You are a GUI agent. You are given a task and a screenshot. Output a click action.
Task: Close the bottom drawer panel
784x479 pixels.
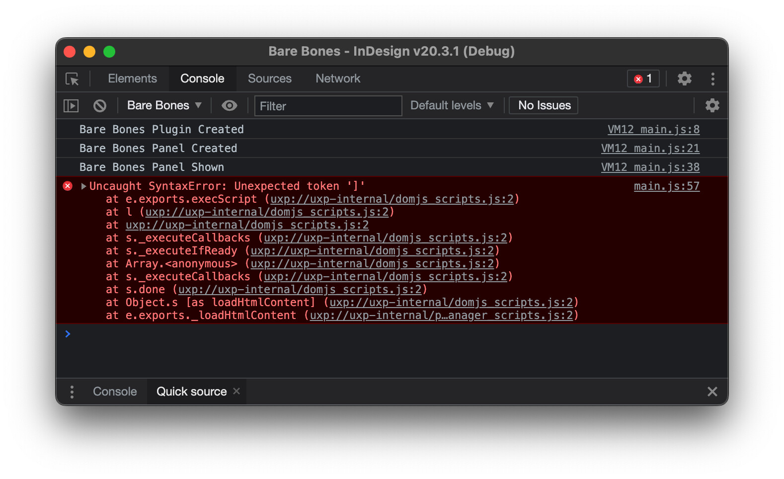pos(712,392)
